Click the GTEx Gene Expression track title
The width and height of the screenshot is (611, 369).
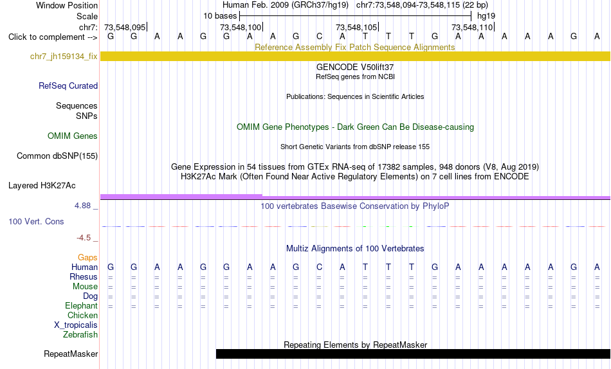355,166
